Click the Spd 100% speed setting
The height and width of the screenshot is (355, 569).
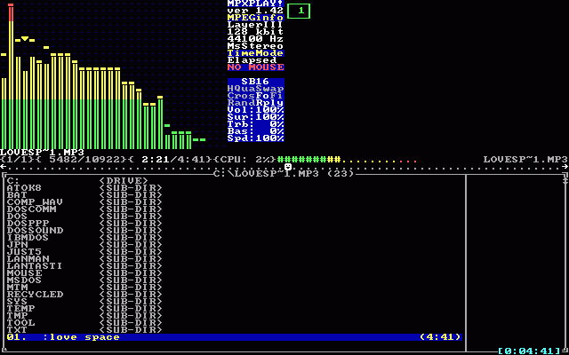coord(255,138)
